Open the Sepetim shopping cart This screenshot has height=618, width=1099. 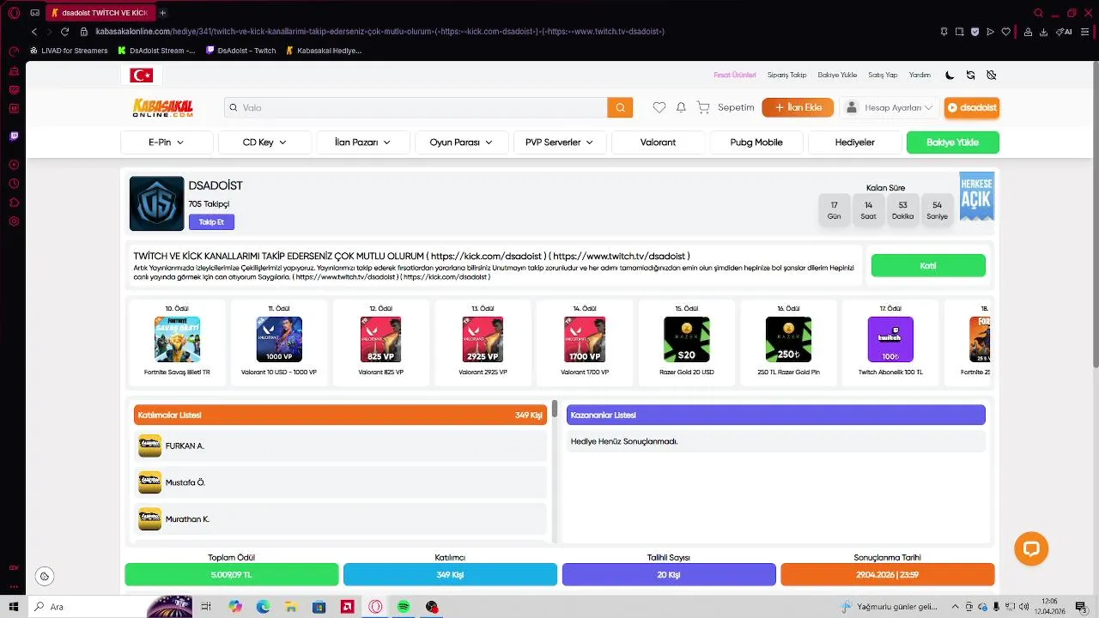[x=726, y=107]
